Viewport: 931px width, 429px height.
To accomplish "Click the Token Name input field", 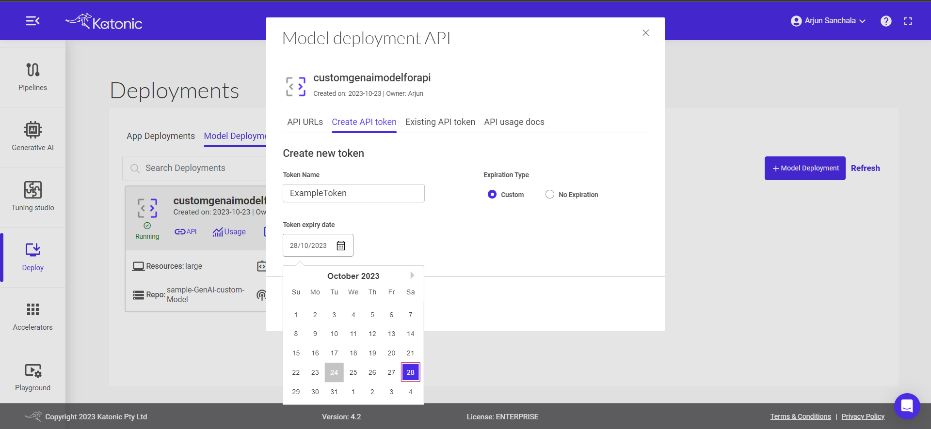I will pyautogui.click(x=353, y=193).
